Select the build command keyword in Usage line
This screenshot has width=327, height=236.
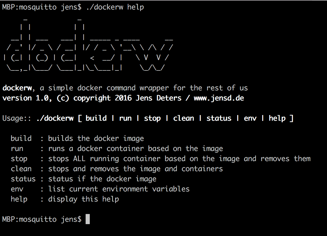click(x=96, y=118)
